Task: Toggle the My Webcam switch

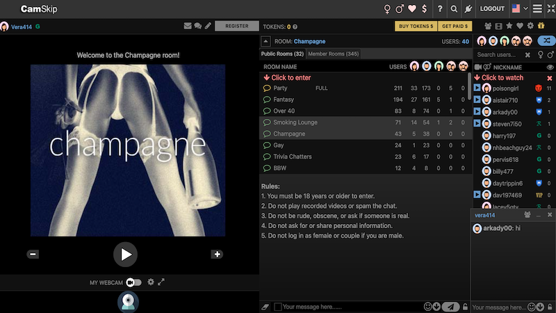Action: 133,282
